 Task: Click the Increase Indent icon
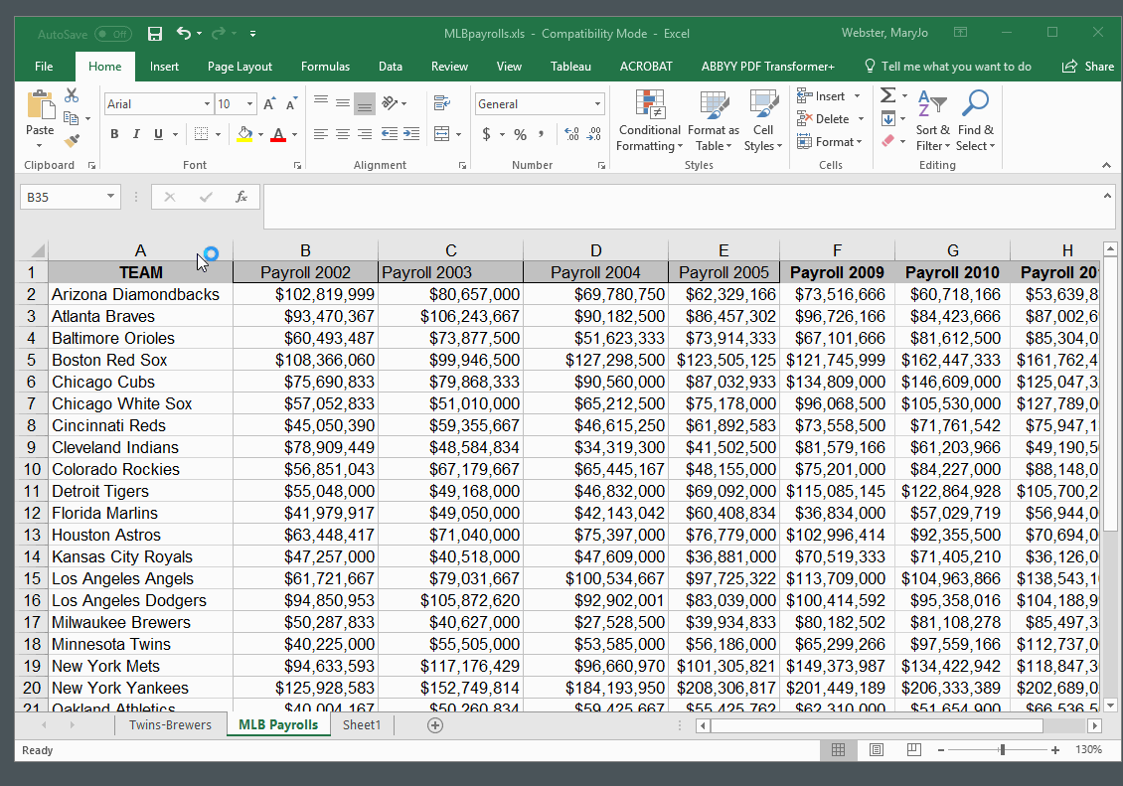click(x=411, y=134)
